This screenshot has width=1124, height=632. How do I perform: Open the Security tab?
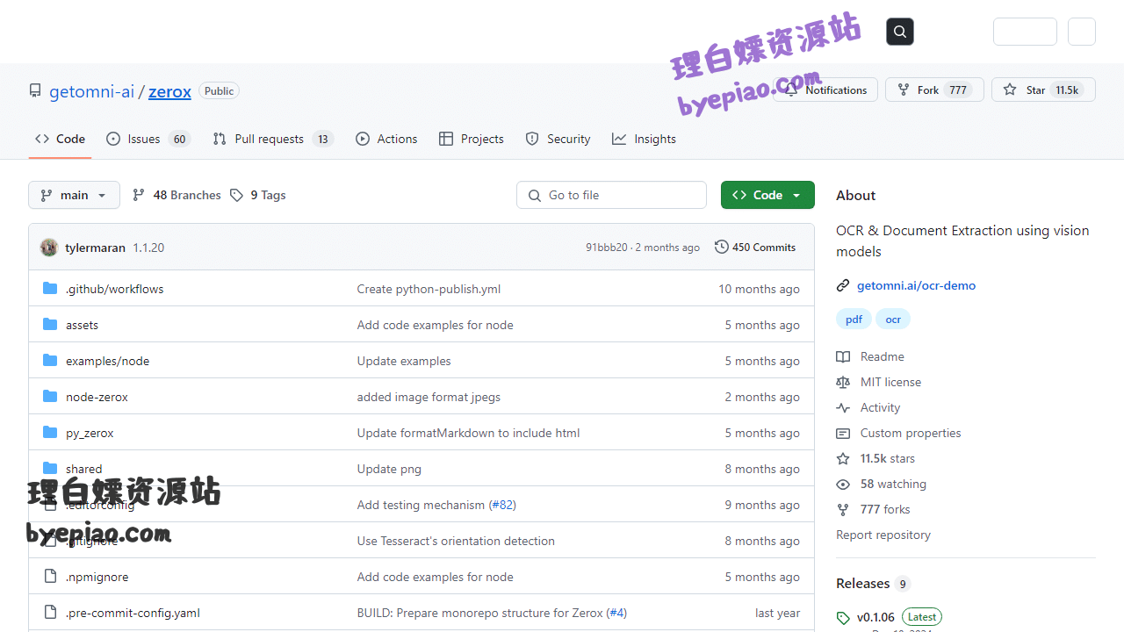click(558, 139)
